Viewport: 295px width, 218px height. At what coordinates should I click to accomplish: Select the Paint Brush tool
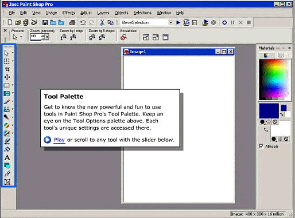pos(7,101)
